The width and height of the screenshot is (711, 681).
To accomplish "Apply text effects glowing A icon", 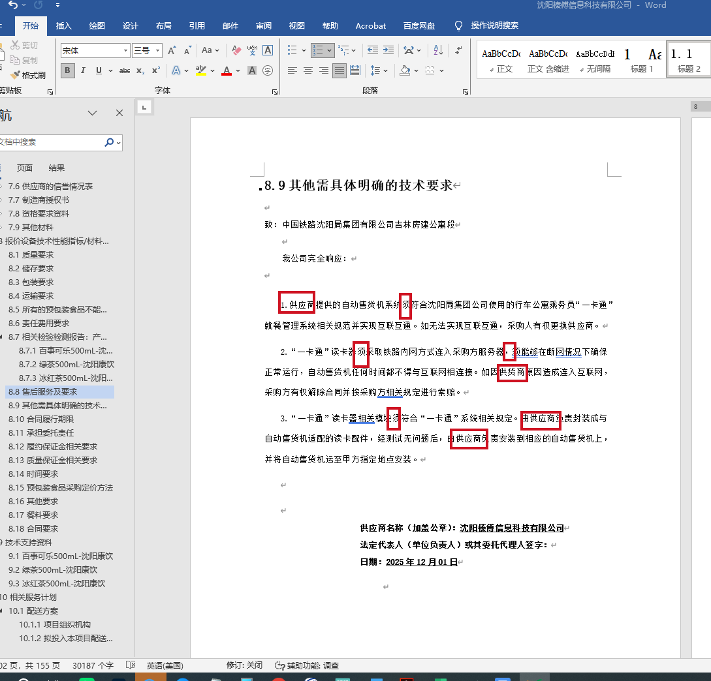I will [x=176, y=70].
